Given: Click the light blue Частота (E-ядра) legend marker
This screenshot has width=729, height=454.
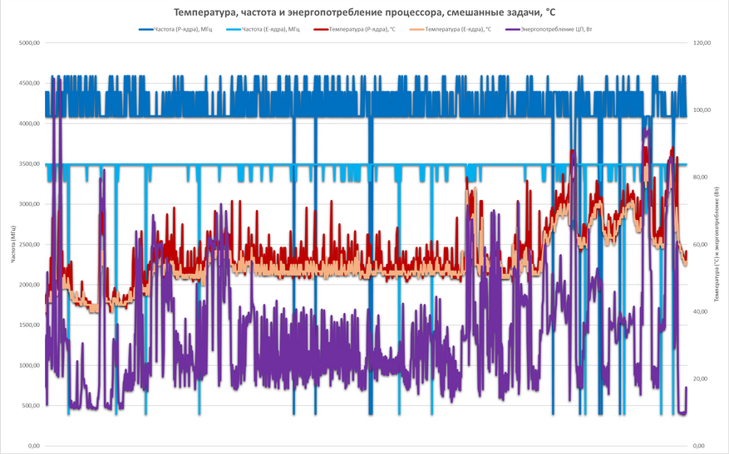Looking at the screenshot, I should tap(234, 29).
